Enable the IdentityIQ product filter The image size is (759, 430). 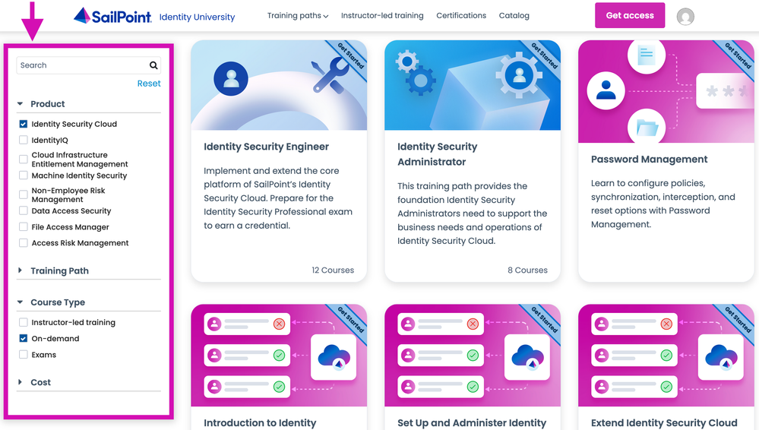click(24, 141)
